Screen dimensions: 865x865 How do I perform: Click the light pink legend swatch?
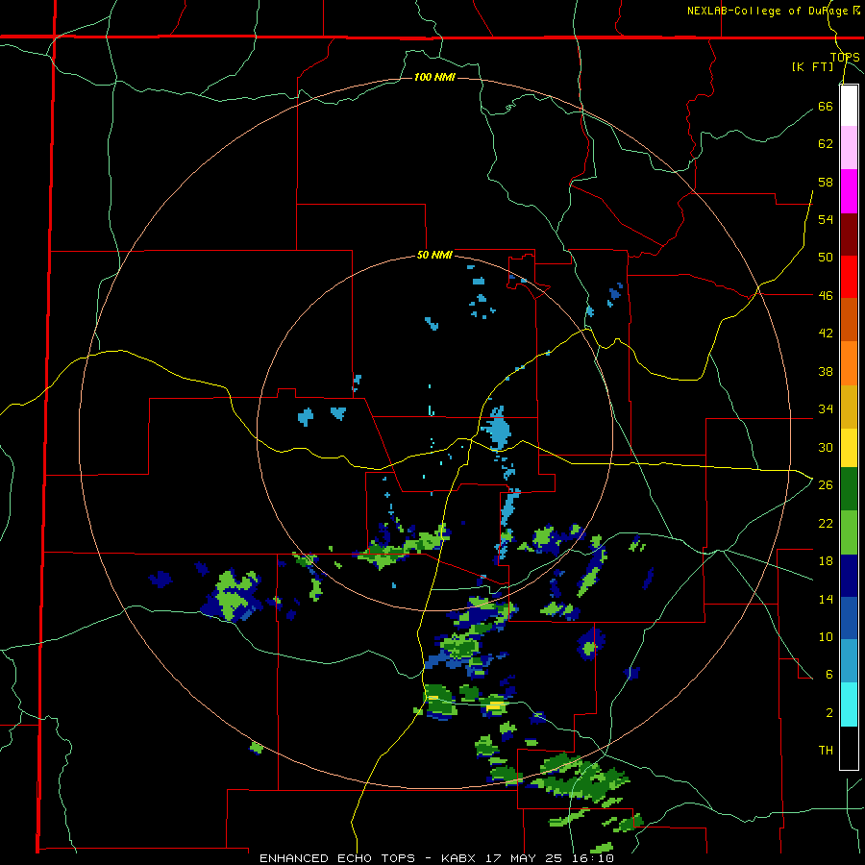[x=849, y=148]
